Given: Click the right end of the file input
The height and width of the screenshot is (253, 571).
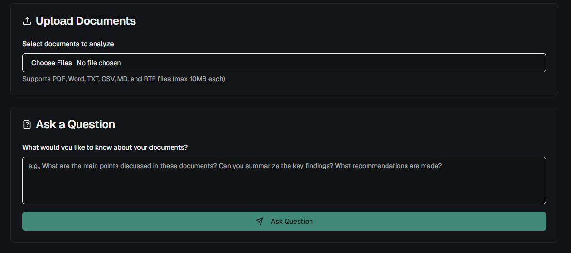Looking at the screenshot, I should click(532, 63).
